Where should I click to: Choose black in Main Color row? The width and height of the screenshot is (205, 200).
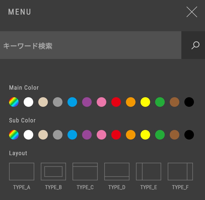click(189, 102)
